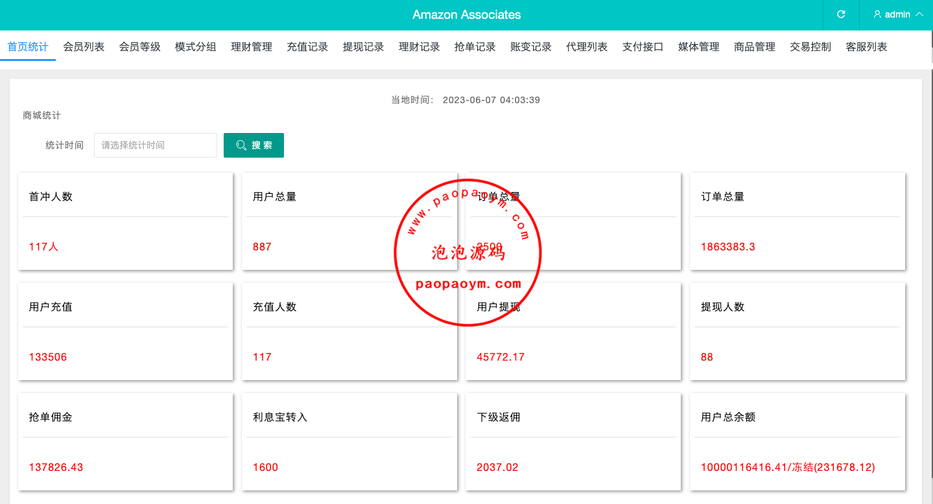The image size is (933, 504).
Task: Go to the 代理列表 tab
Action: [x=587, y=47]
